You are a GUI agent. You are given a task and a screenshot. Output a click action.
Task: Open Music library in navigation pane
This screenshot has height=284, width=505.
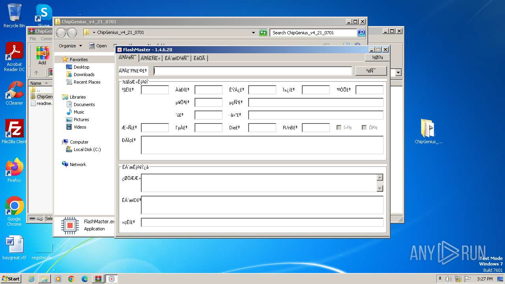79,112
